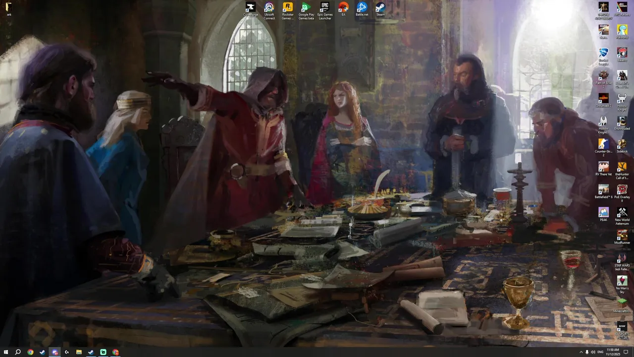Select STAR WARS Jedi Fallen Order icon
The width and height of the screenshot is (634, 357).
(622, 261)
